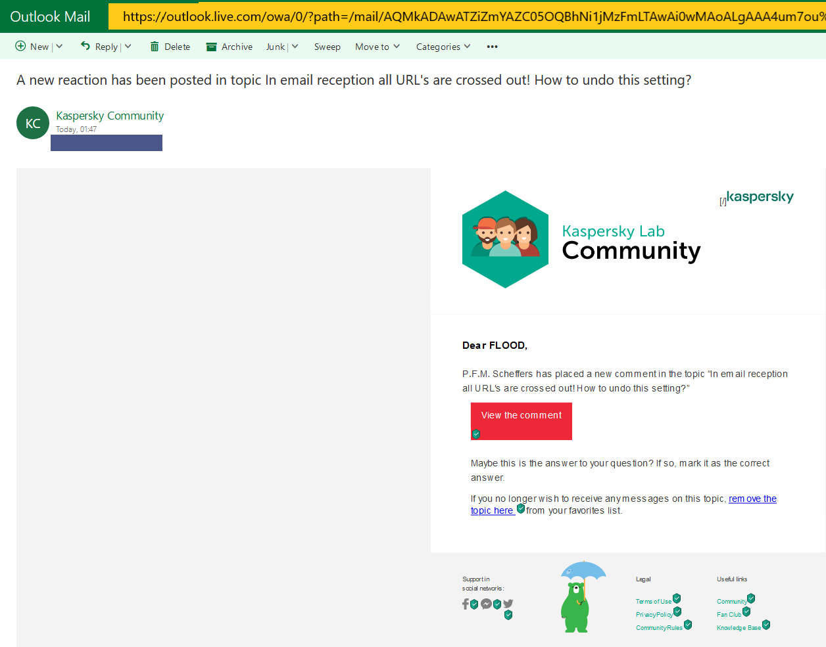Open the New dropdown arrow
Viewport: 826px width, 647px height.
(x=59, y=46)
